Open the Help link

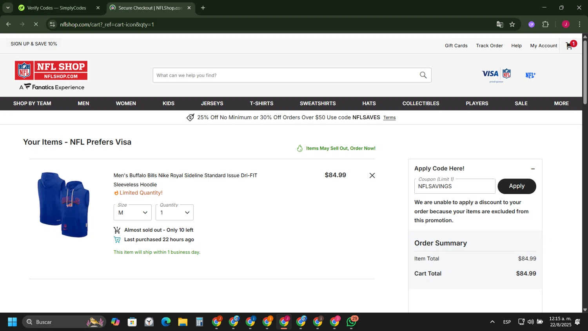(x=516, y=45)
